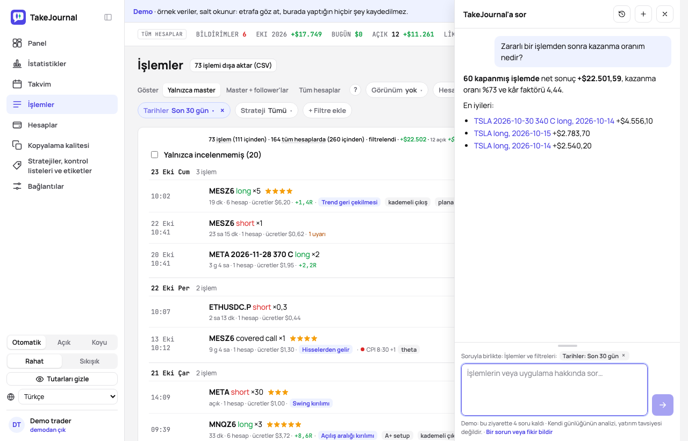Image resolution: width=688 pixels, height=441 pixels.
Task: Open chat history clock icon
Action: 622,14
